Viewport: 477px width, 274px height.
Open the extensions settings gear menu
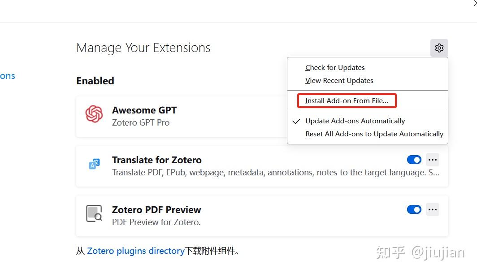click(x=439, y=48)
